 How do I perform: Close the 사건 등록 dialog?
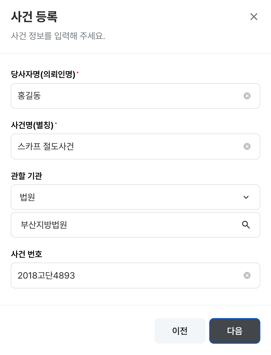[254, 17]
